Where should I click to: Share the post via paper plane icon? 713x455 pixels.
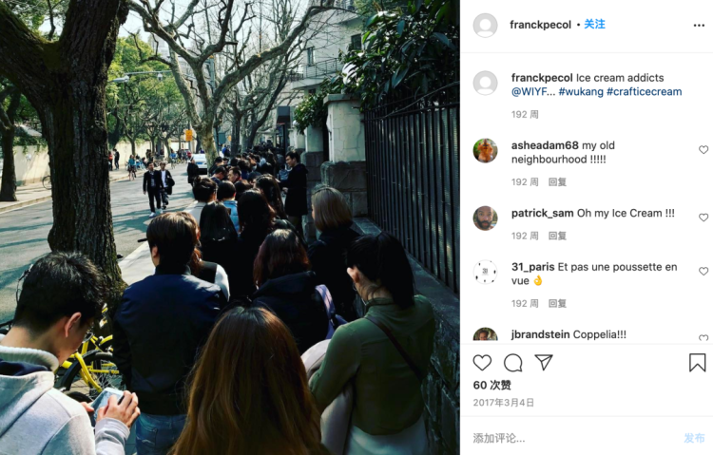[544, 362]
